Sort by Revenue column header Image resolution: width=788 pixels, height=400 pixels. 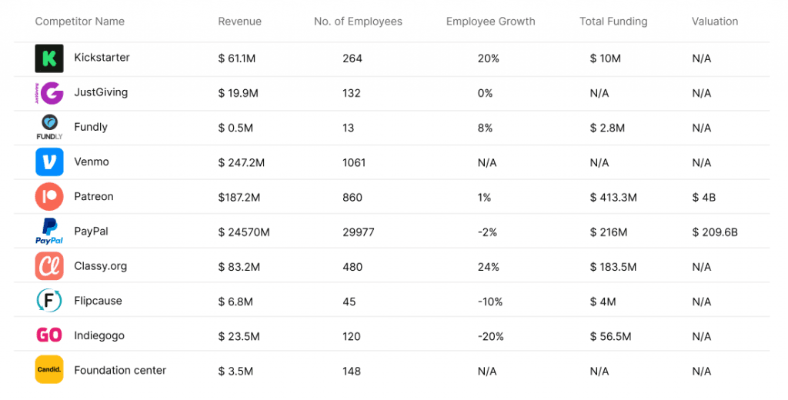239,22
